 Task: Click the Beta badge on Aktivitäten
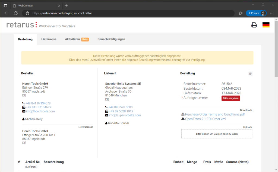click(85, 39)
